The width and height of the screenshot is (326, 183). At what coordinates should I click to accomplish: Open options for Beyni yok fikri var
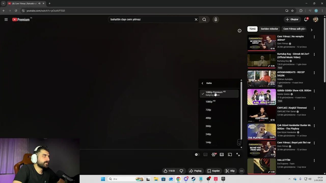point(314,143)
